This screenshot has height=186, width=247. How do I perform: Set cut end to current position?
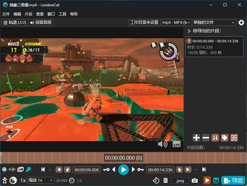(179, 170)
